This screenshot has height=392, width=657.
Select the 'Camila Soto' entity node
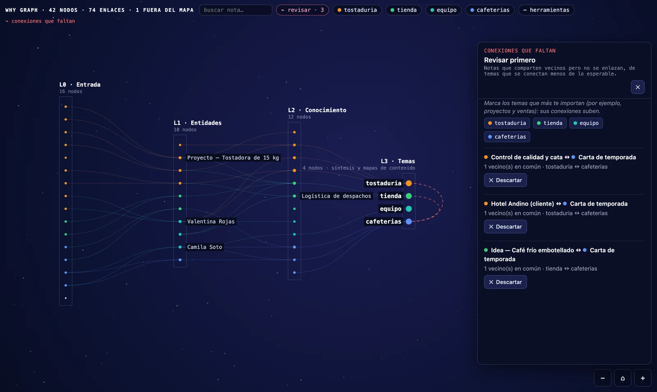pyautogui.click(x=180, y=247)
